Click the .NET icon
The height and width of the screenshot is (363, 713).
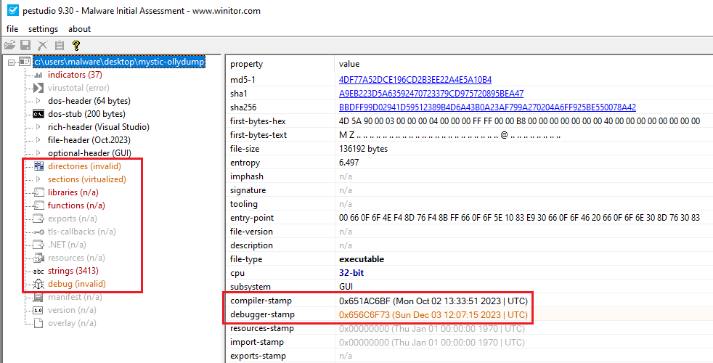click(38, 245)
